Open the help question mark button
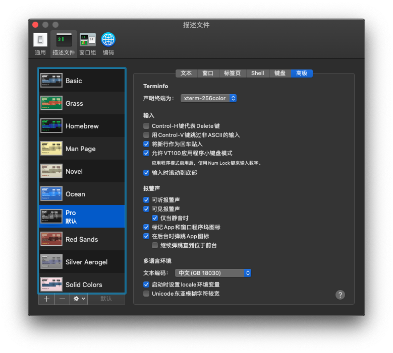 [x=340, y=295]
